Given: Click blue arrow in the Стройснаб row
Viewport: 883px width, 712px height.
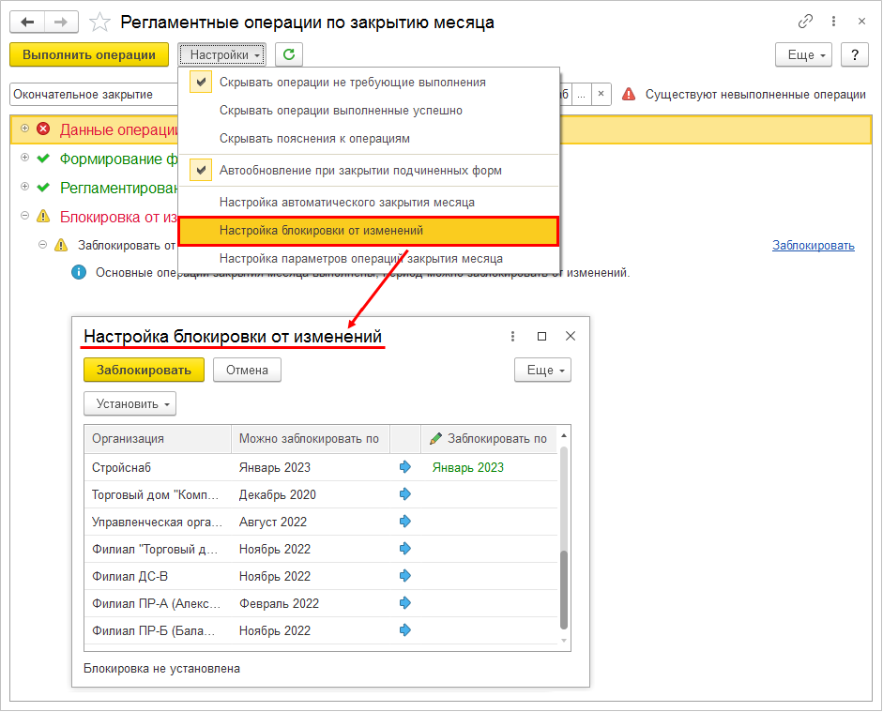Looking at the screenshot, I should [404, 466].
